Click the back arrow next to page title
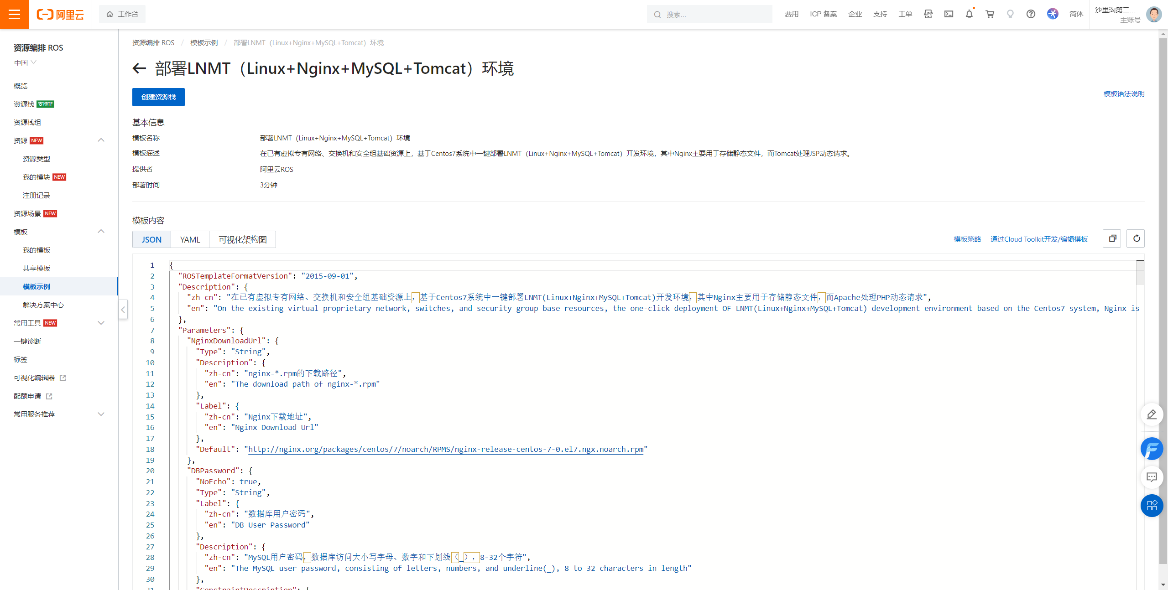 click(139, 68)
